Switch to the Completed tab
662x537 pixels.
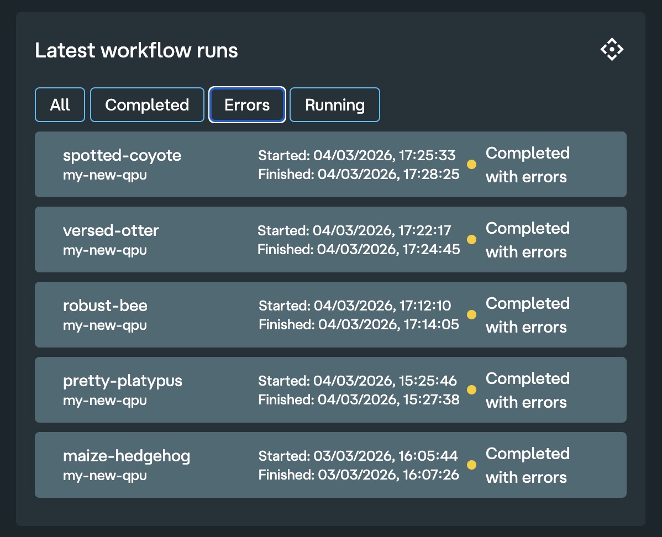point(147,104)
